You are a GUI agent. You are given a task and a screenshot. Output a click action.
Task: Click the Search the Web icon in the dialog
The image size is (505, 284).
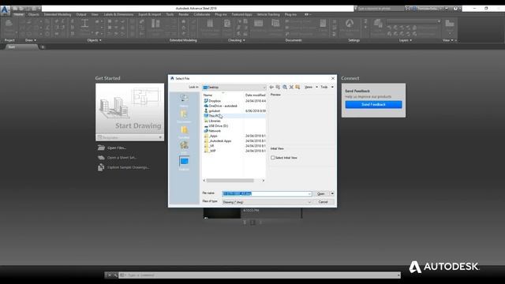285,88
